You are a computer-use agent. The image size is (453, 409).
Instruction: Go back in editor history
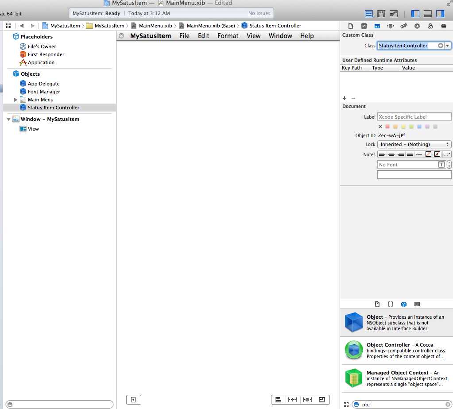(21, 26)
